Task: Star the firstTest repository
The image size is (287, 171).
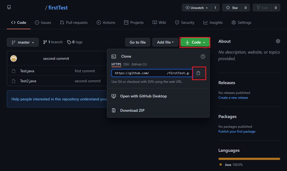Action: coord(232,8)
